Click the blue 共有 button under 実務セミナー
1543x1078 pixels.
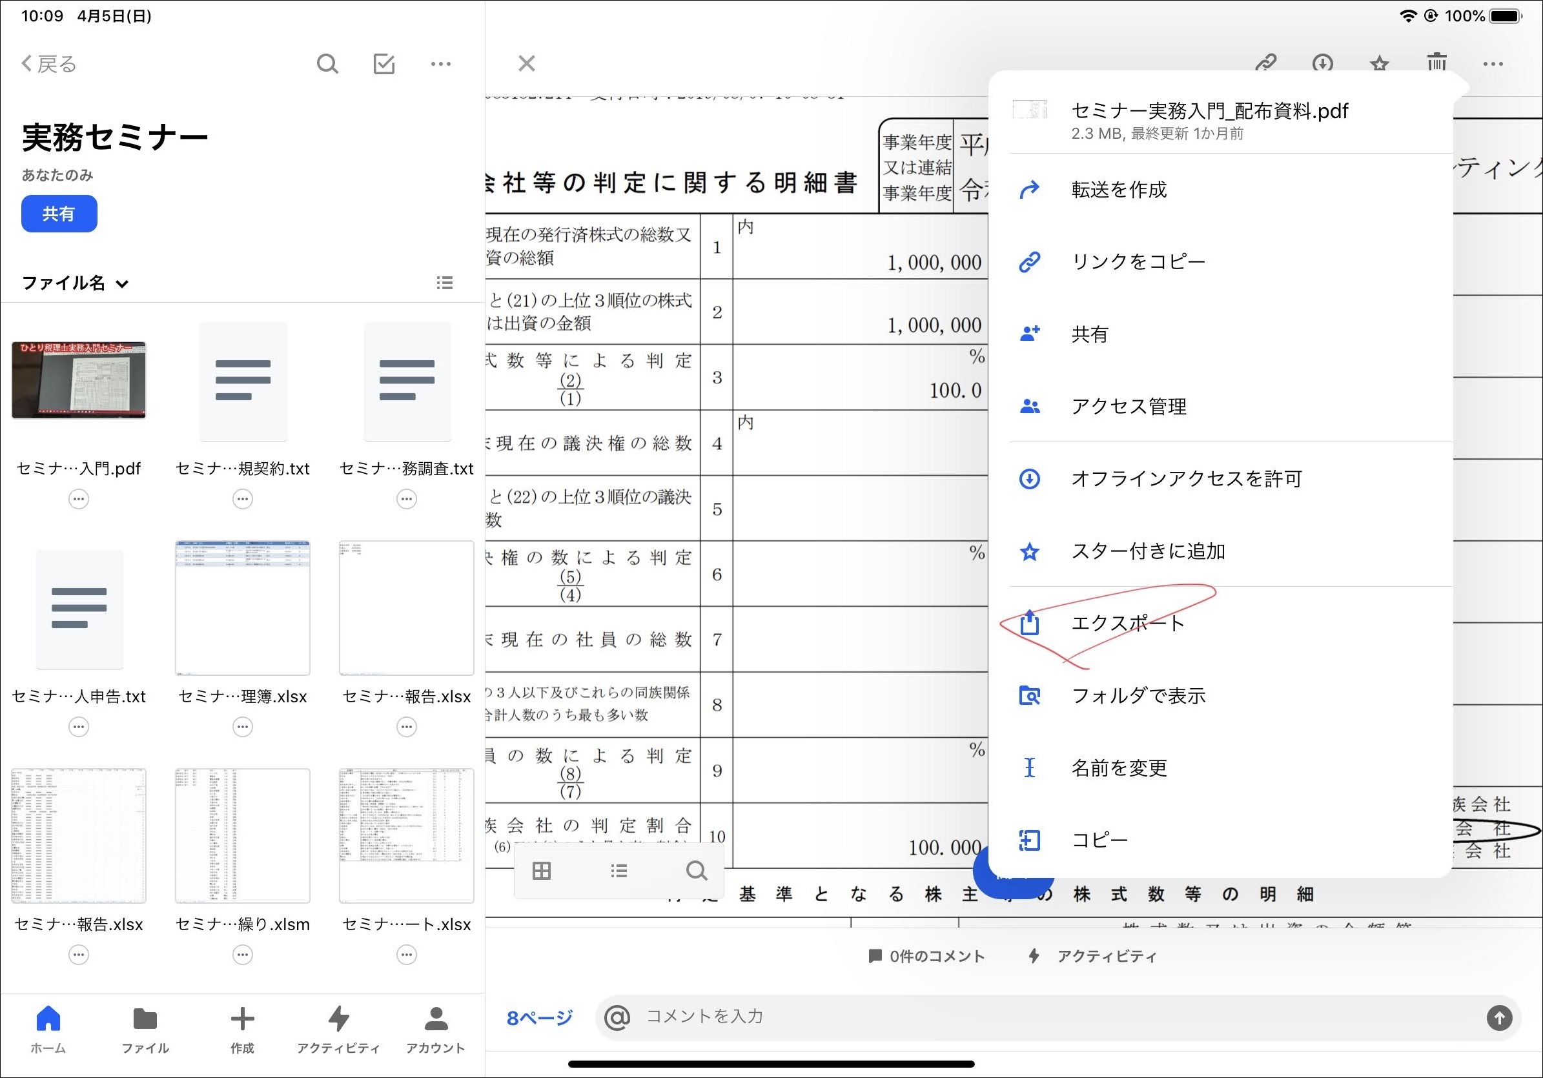[x=59, y=214]
